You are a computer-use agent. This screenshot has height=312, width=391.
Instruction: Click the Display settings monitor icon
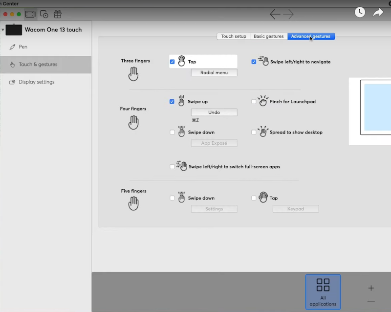pos(12,82)
